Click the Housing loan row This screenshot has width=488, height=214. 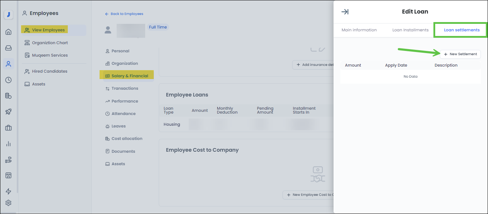click(172, 124)
